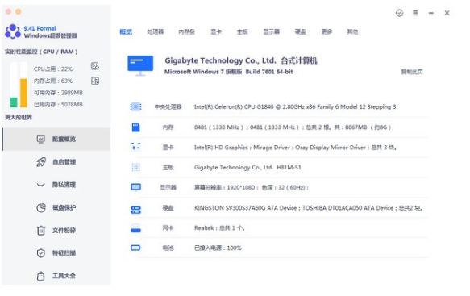This screenshot has width=470, height=296.
Task: Click the 内存 memory card icon
Action: tap(135, 127)
